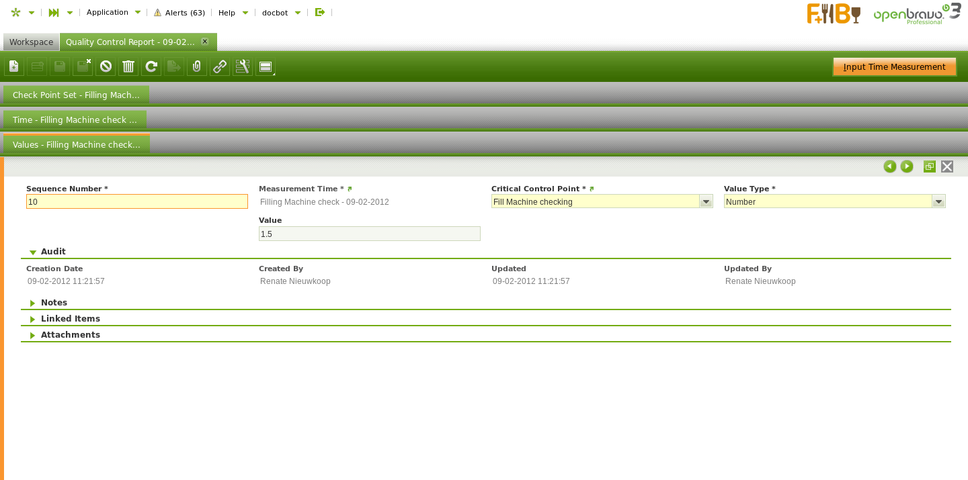Open the Critical Control Point dropdown
This screenshot has height=480, width=968.
pos(706,201)
